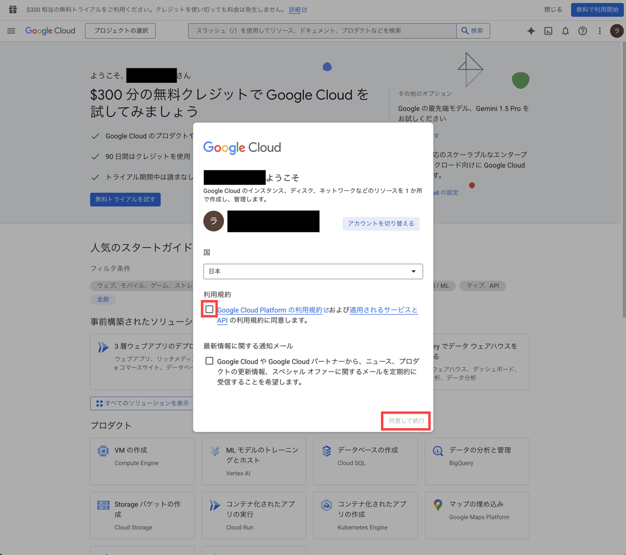Open 適用されるサービスと API link
The height and width of the screenshot is (555, 626).
point(383,310)
